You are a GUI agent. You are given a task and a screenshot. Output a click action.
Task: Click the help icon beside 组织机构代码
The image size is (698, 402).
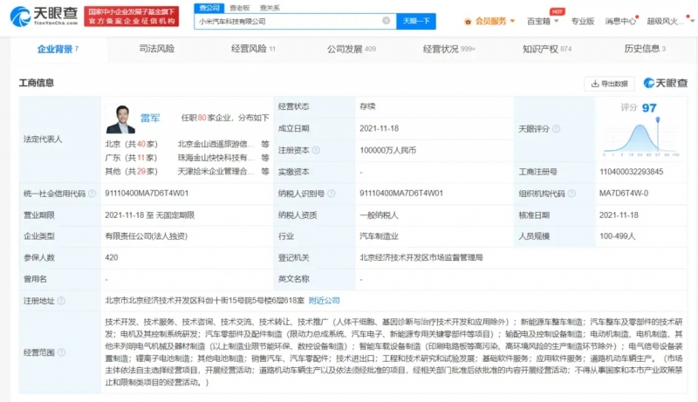[569, 194]
